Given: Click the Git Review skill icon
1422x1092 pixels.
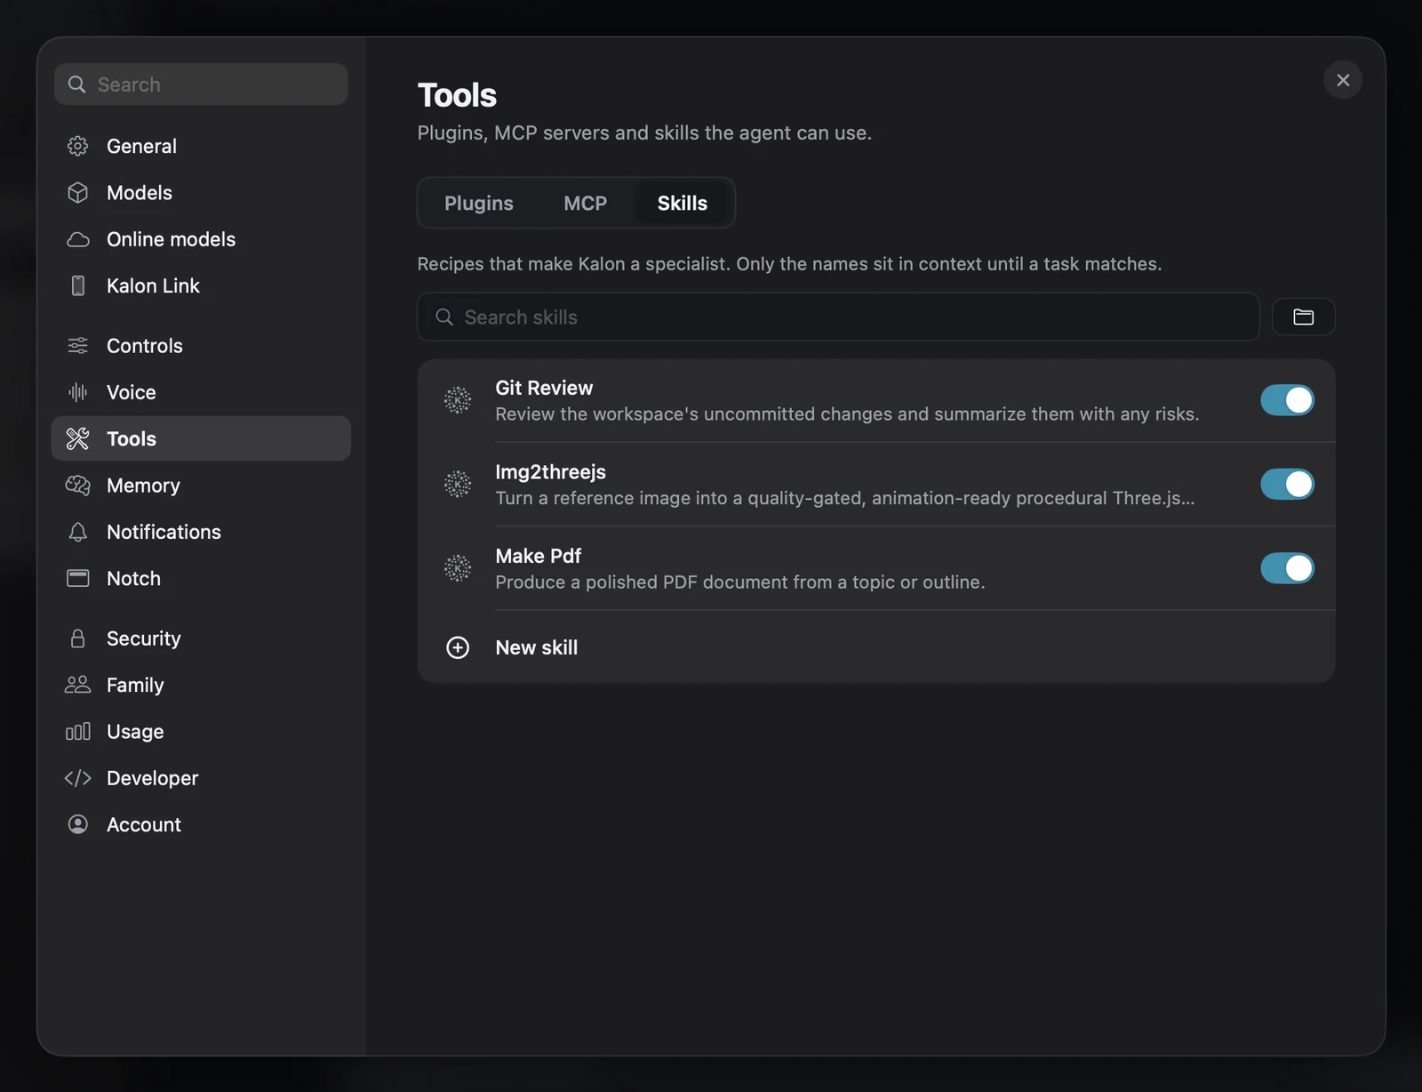Looking at the screenshot, I should (x=458, y=400).
